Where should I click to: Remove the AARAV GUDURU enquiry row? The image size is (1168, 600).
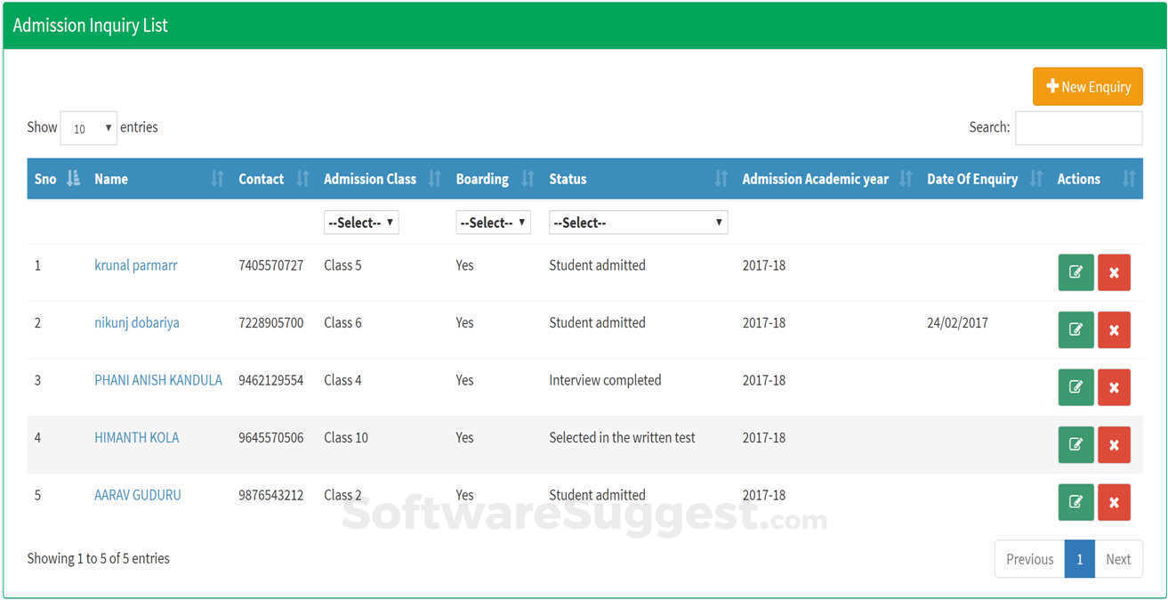(1114, 502)
